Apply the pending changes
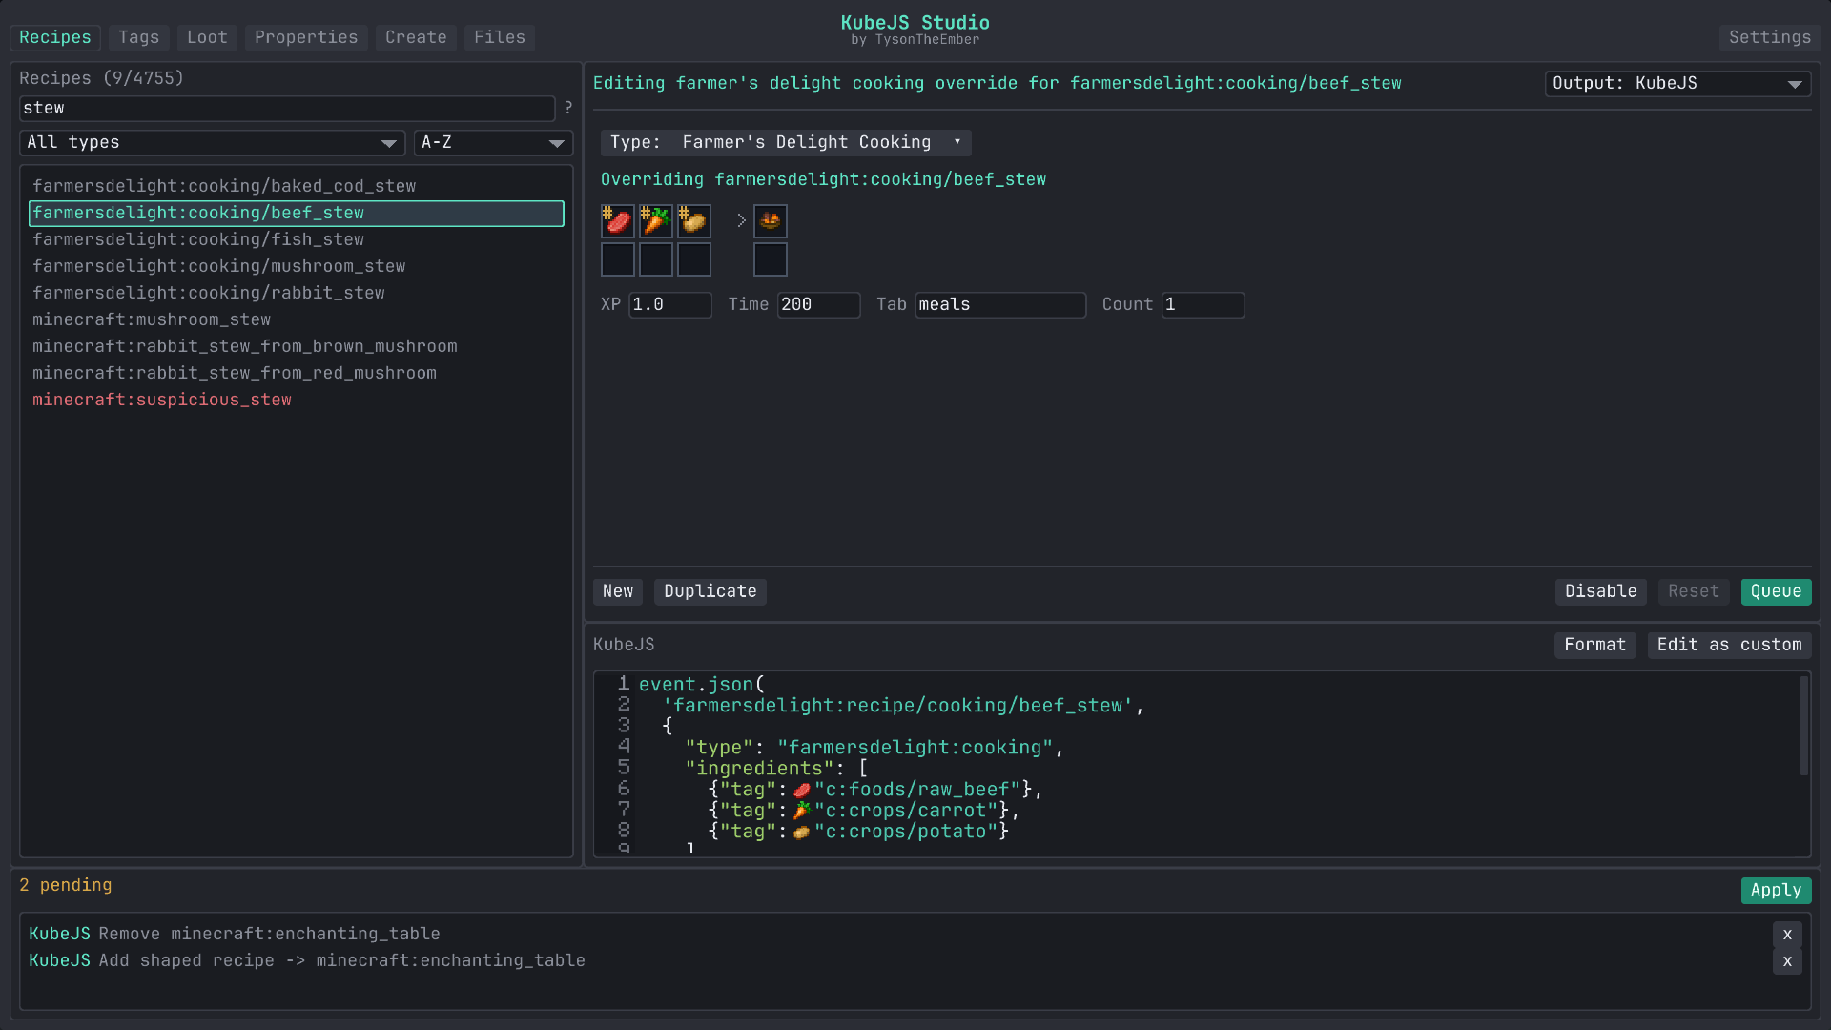1831x1030 pixels. coord(1777,890)
